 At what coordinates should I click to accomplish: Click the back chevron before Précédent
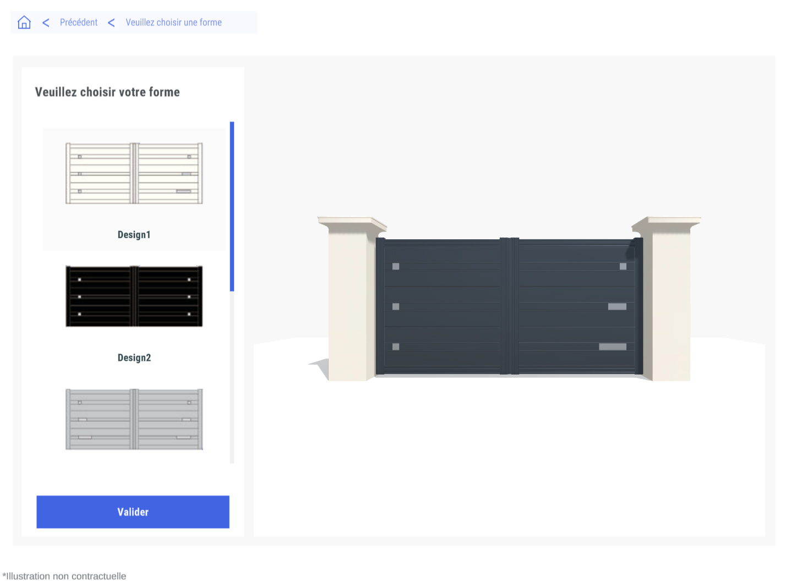pos(46,23)
